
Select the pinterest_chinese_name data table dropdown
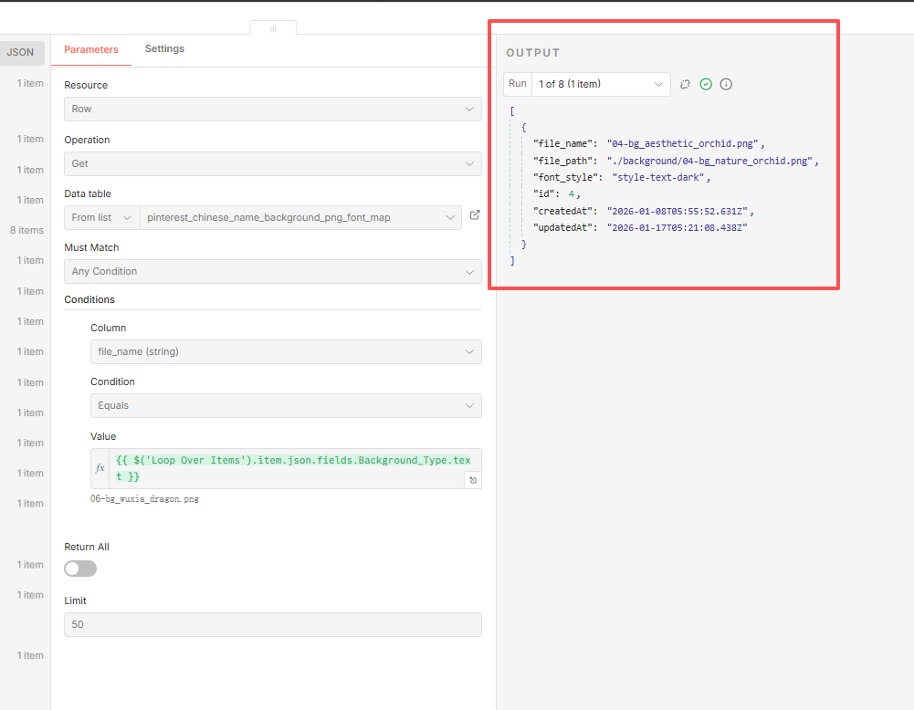300,217
